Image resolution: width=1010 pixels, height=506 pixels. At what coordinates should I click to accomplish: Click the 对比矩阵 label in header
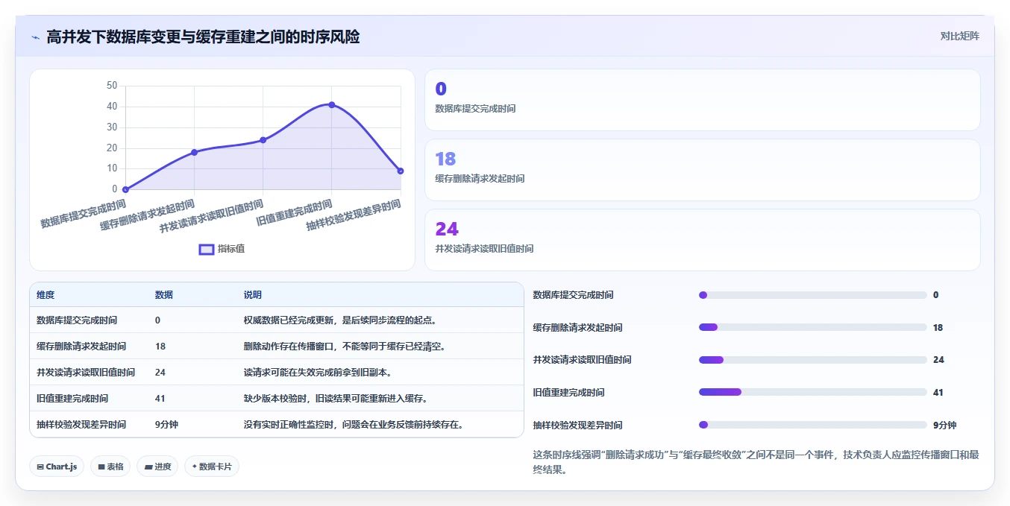pos(959,36)
